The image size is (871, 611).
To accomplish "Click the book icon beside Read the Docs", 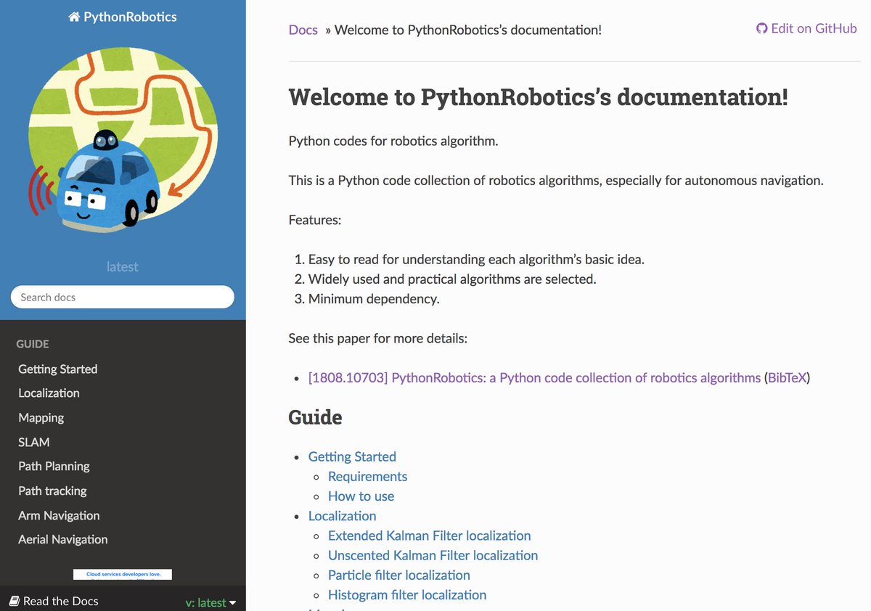I will [15, 601].
